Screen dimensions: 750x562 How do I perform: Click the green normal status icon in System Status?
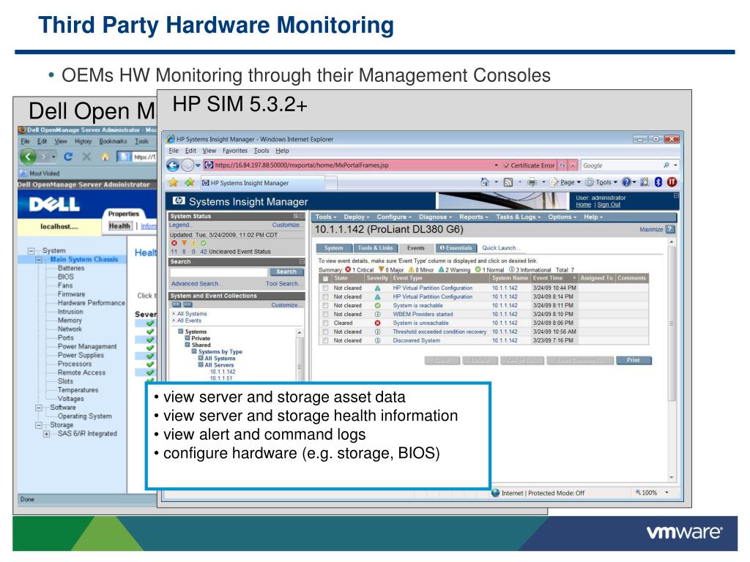coord(204,243)
